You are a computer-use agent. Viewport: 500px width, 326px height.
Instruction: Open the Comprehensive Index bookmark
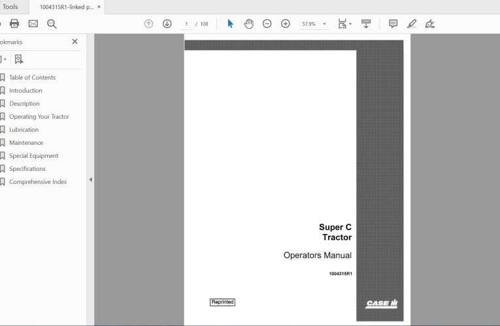38,182
